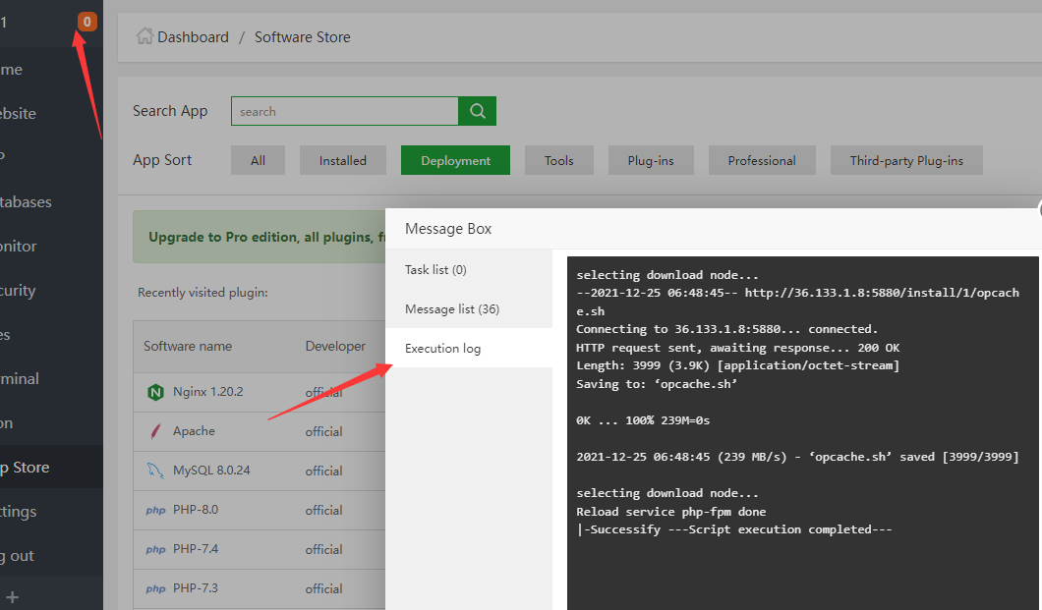Open the Message list tab
The image size is (1042, 610).
[452, 308]
